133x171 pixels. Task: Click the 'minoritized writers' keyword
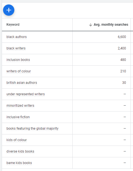pyautogui.click(x=20, y=106)
